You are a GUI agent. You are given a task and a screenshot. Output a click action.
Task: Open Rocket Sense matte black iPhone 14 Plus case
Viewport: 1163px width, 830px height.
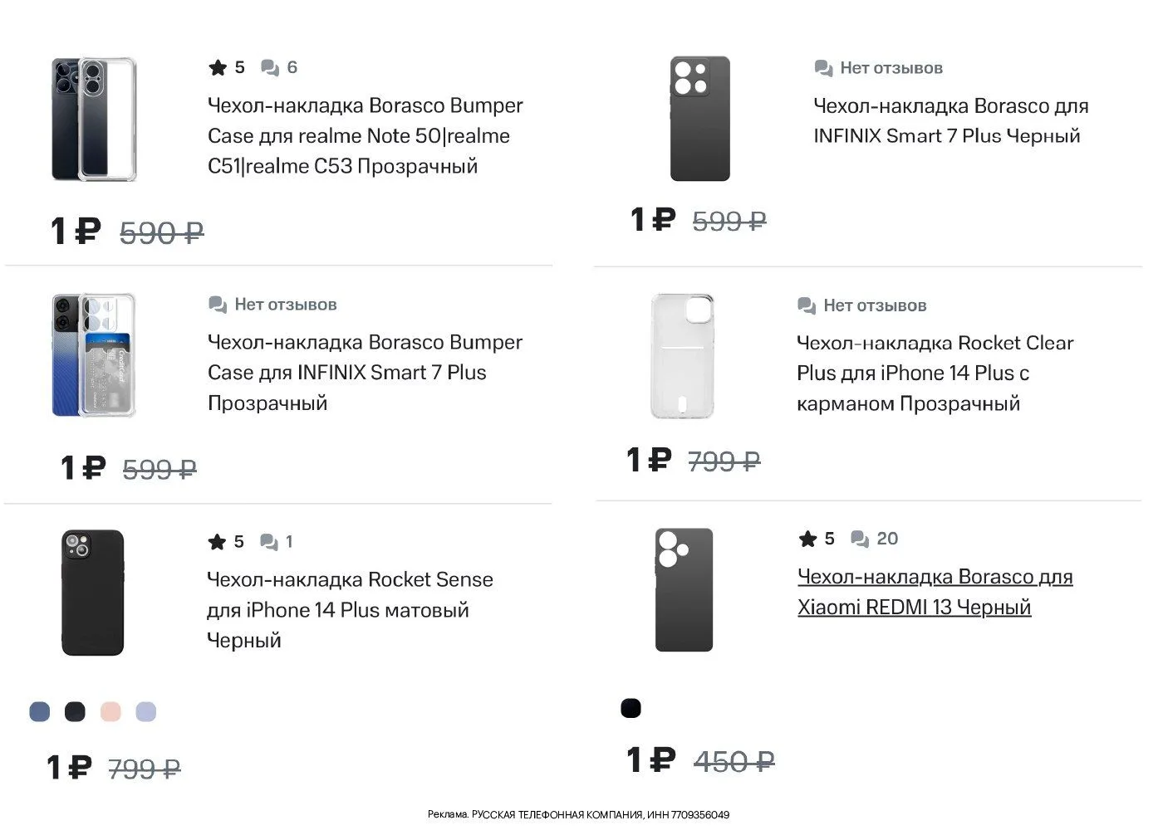(349, 610)
